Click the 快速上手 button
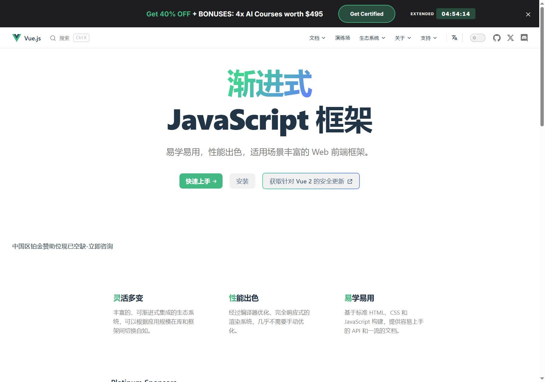Viewport: 545px width, 382px height. pos(201,181)
